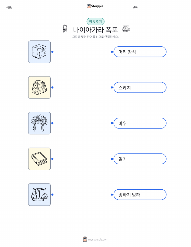Viewport: 191px width, 247px height.
Task: Choose the 바위 word box
Action: pyautogui.click(x=140, y=123)
